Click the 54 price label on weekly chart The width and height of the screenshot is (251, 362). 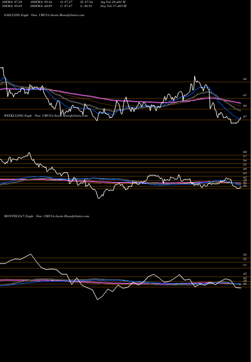(245, 160)
